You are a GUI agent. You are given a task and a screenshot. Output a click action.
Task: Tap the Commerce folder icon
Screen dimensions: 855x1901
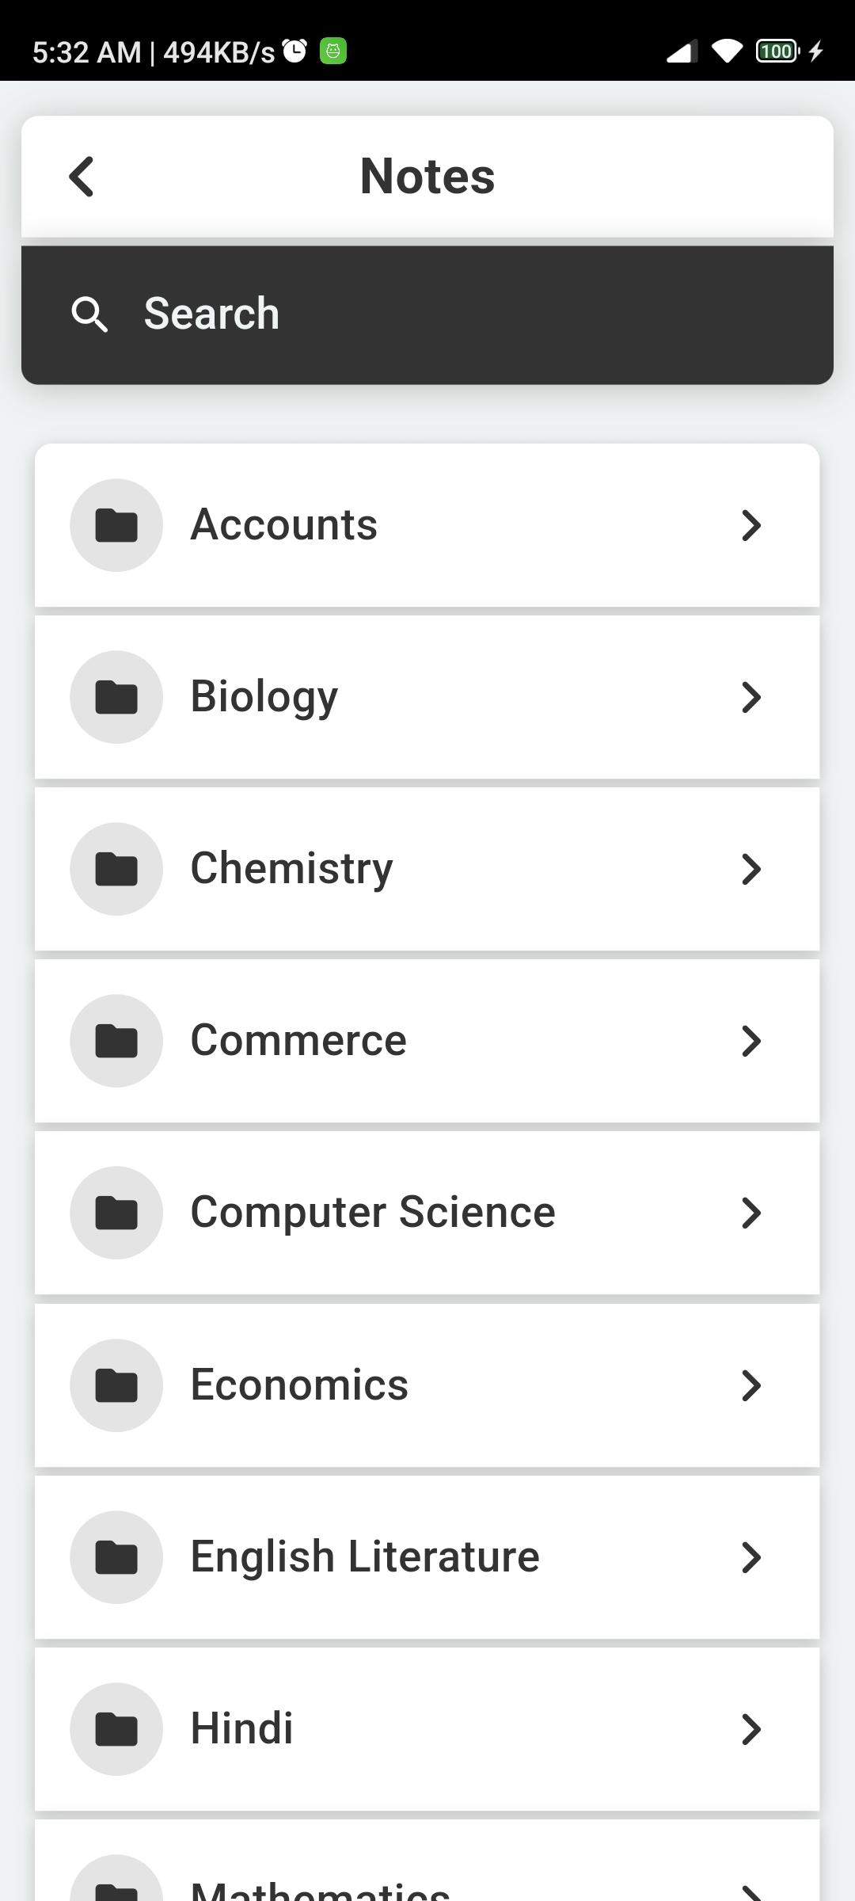116,1041
